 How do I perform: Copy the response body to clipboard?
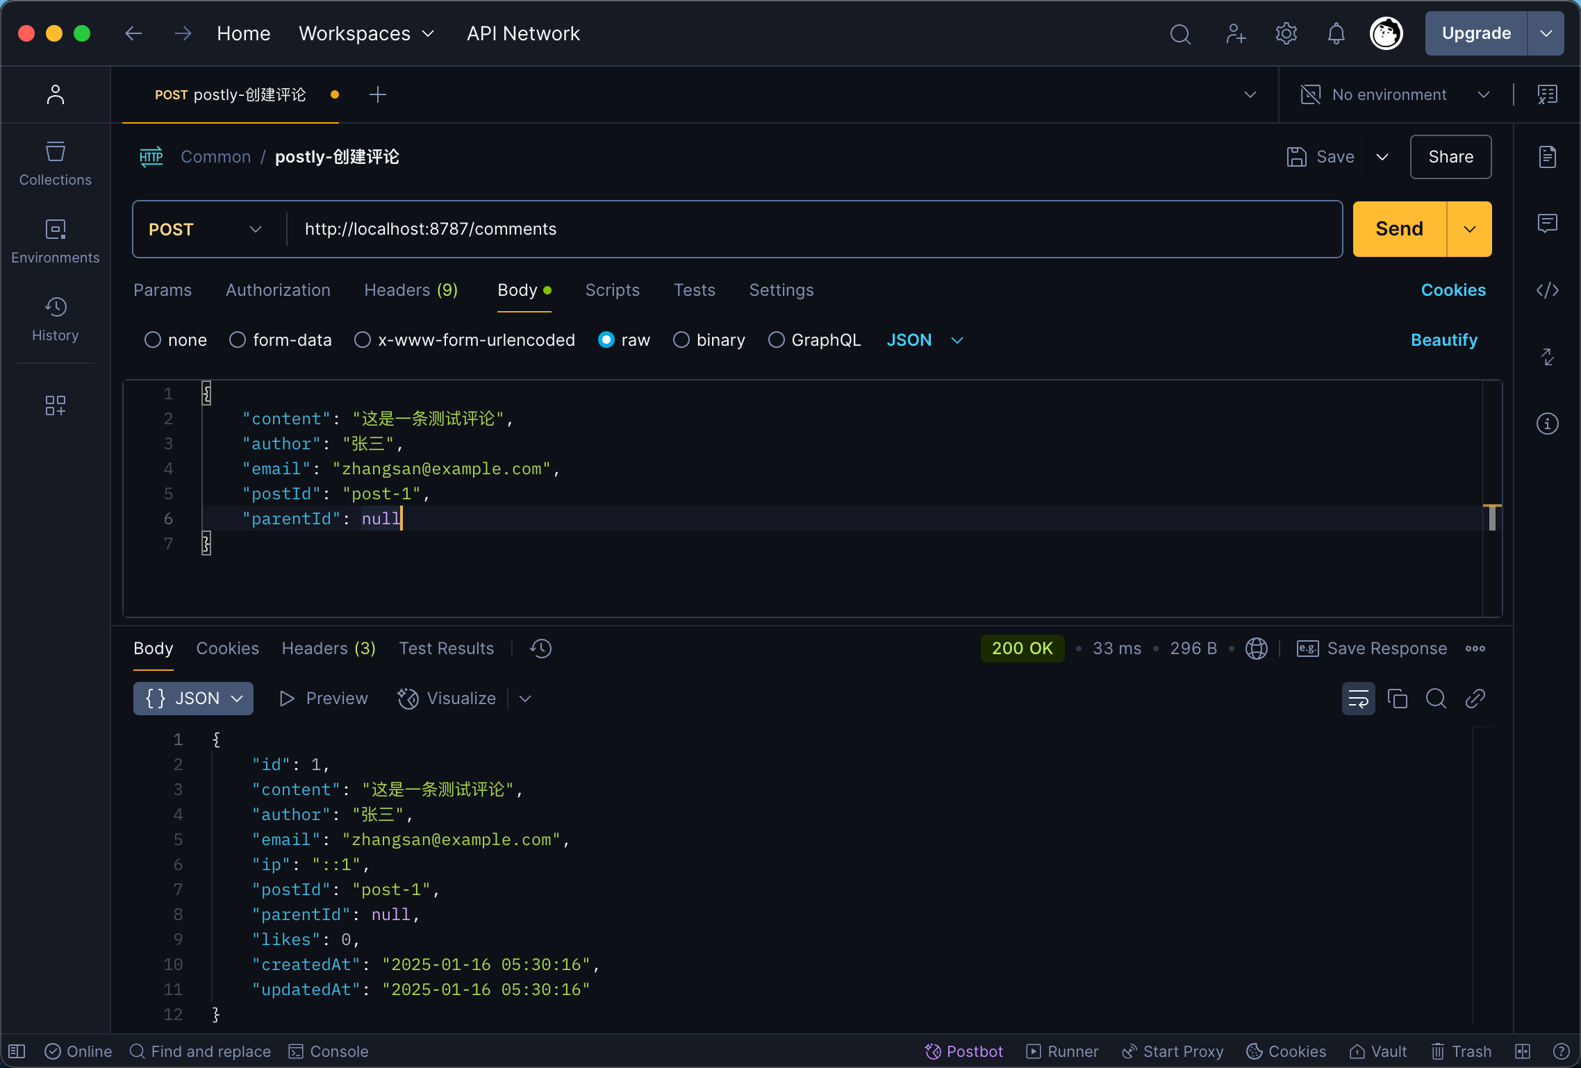(x=1397, y=699)
